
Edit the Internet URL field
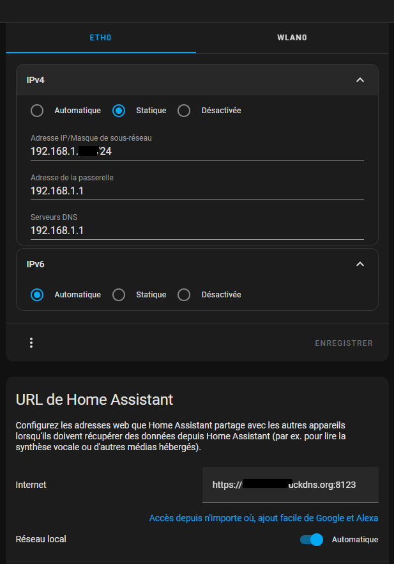click(x=291, y=485)
